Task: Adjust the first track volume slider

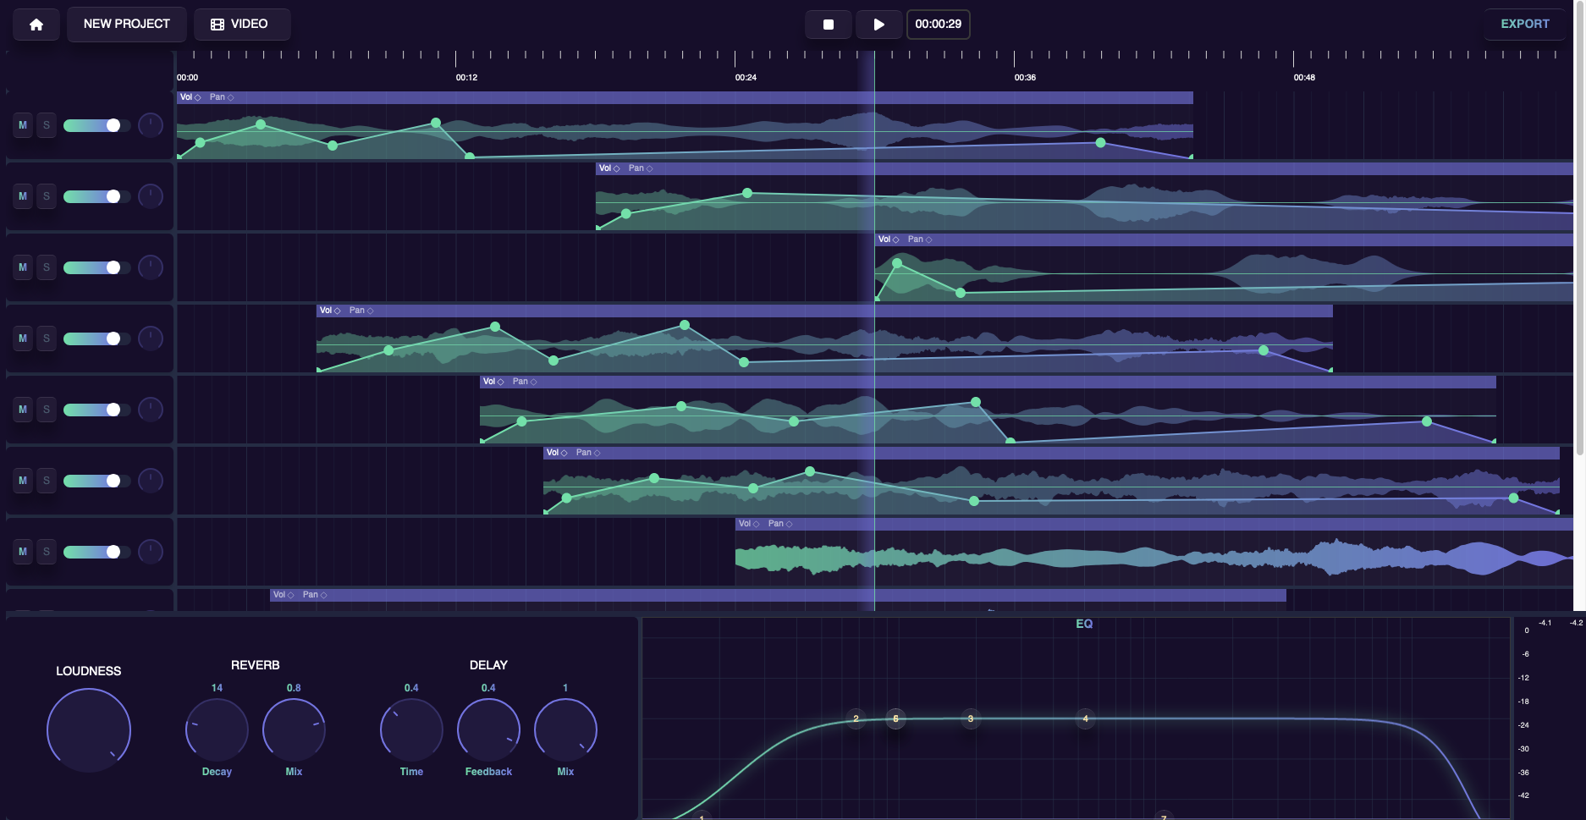Action: click(96, 125)
